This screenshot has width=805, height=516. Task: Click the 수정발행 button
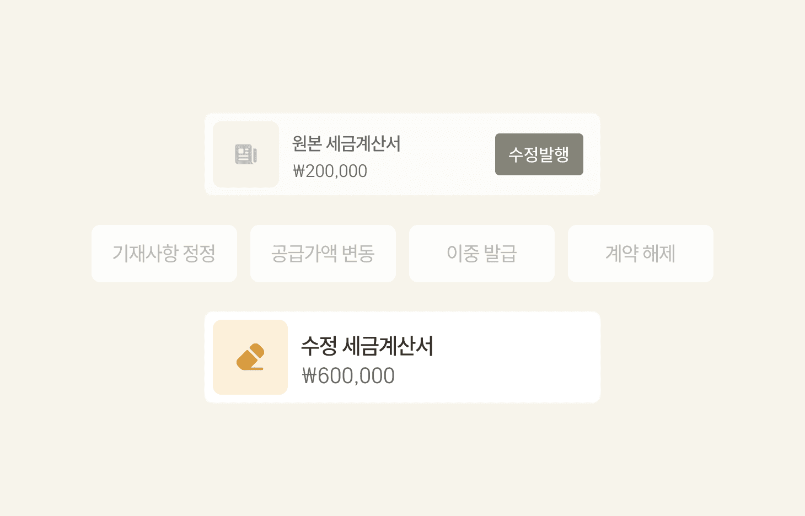[x=539, y=154]
